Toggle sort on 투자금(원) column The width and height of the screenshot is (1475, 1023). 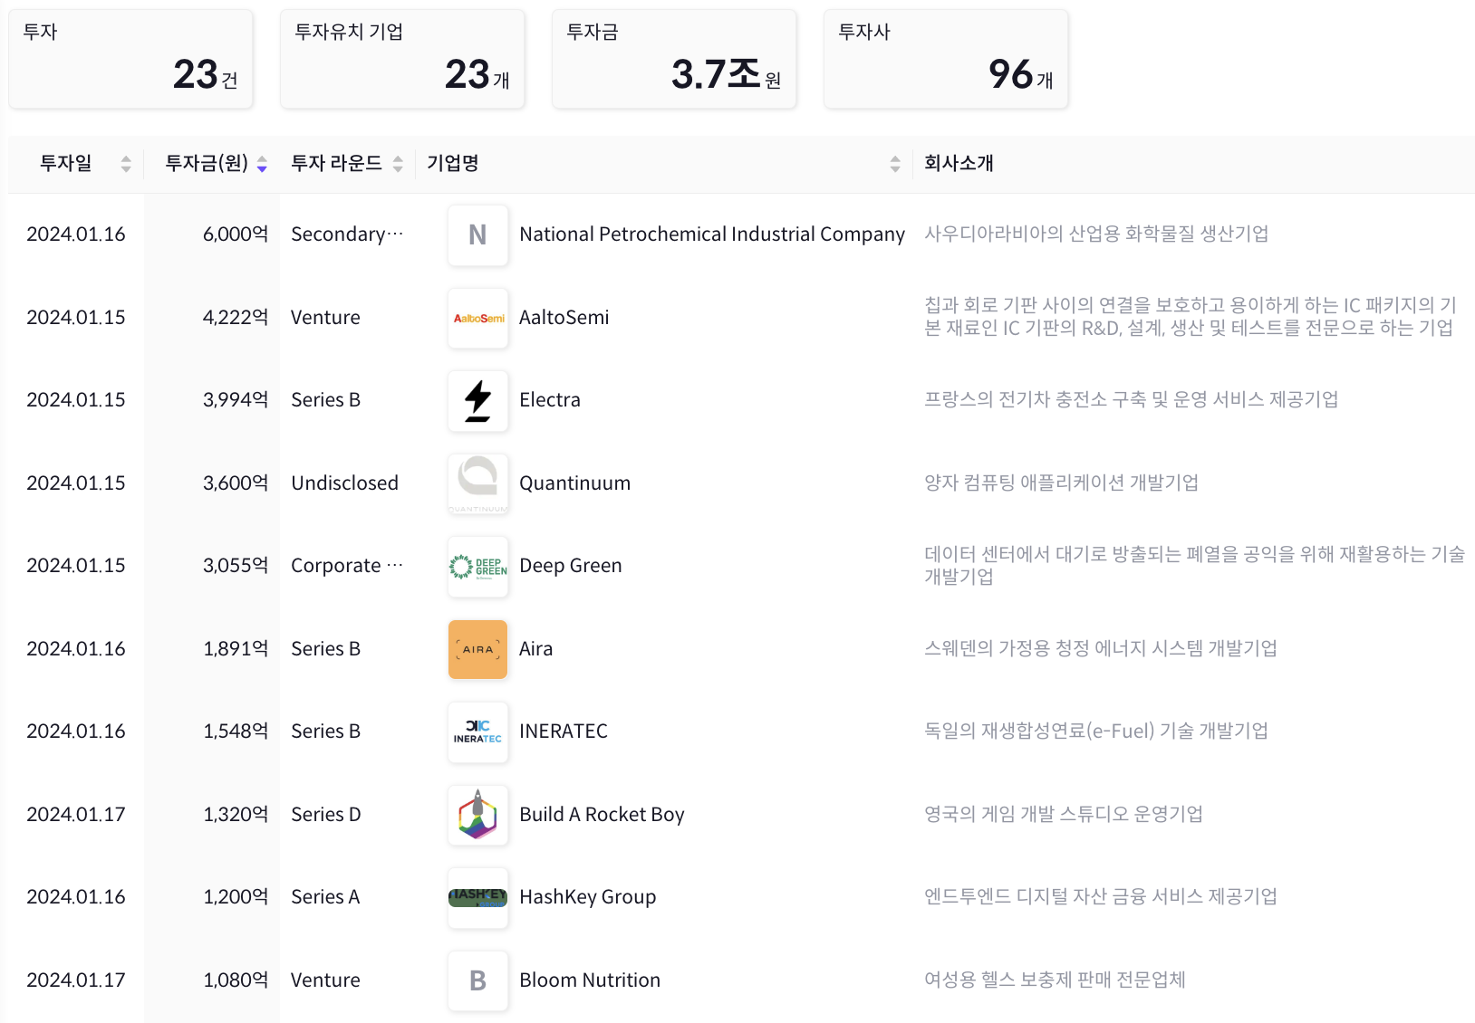[262, 164]
